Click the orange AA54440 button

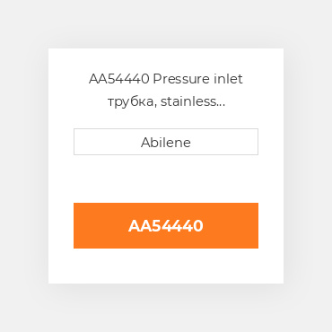point(166,225)
